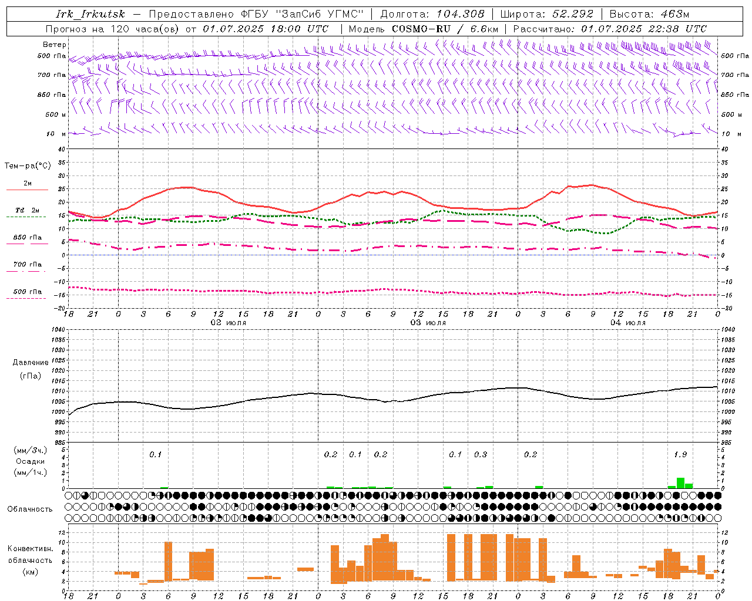Image resolution: width=752 pixels, height=601 pixels.
Task: Select the Облачность cloudiness label
Action: [x=30, y=509]
